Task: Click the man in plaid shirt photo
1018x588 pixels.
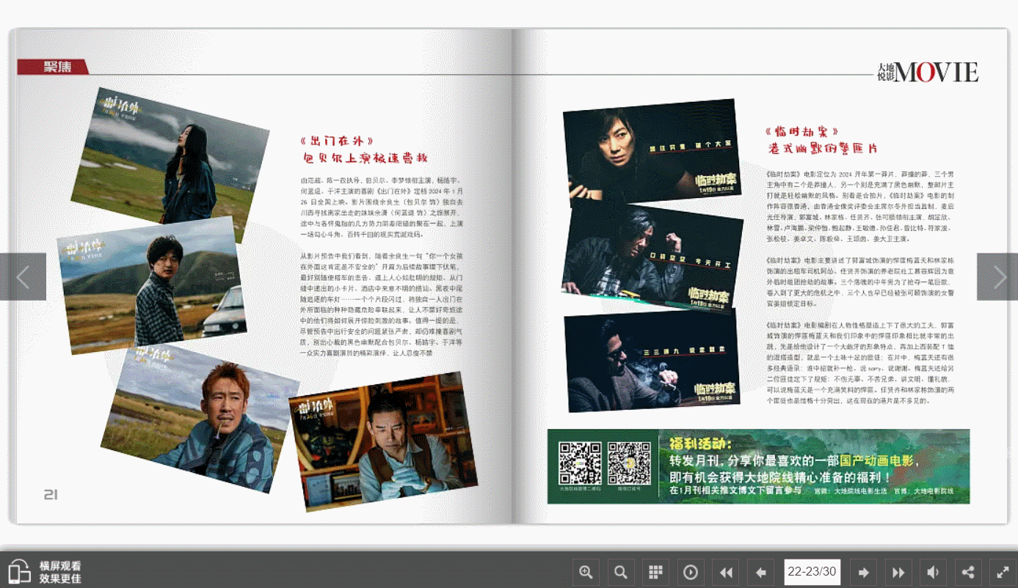Action: click(151, 287)
